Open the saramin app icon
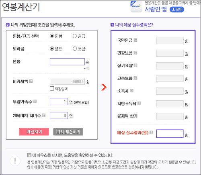This screenshot has height=175, width=201. coord(136,6)
